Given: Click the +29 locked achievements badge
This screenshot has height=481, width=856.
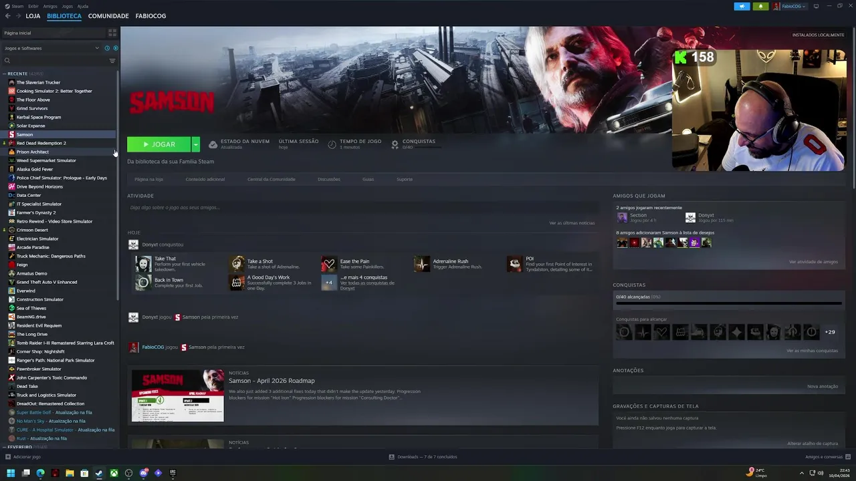Looking at the screenshot, I should 830,332.
